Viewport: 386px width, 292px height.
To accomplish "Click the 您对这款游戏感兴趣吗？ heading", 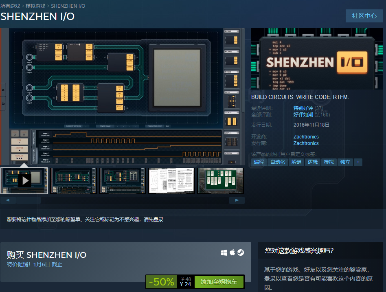I will pos(299,250).
